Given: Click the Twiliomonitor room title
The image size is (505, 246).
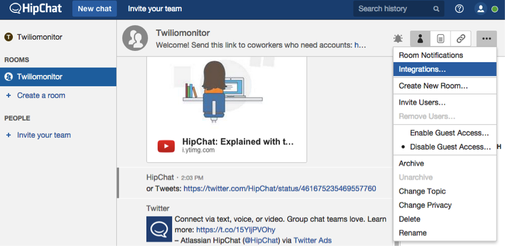Looking at the screenshot, I should coord(183,33).
